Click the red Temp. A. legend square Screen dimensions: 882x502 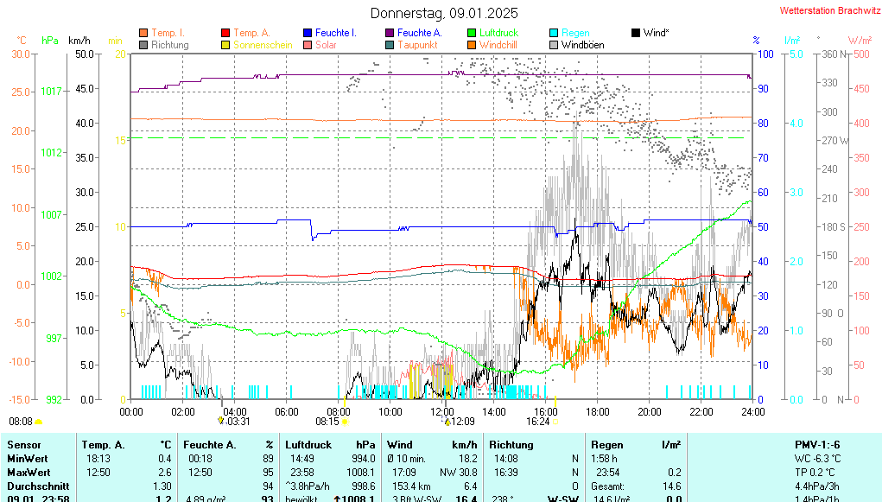coord(225,33)
